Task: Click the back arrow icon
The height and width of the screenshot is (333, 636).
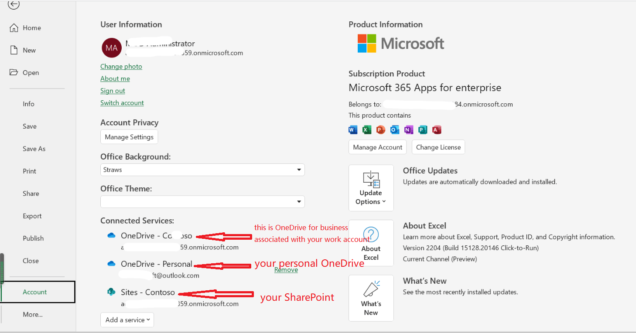Action: pos(14,4)
